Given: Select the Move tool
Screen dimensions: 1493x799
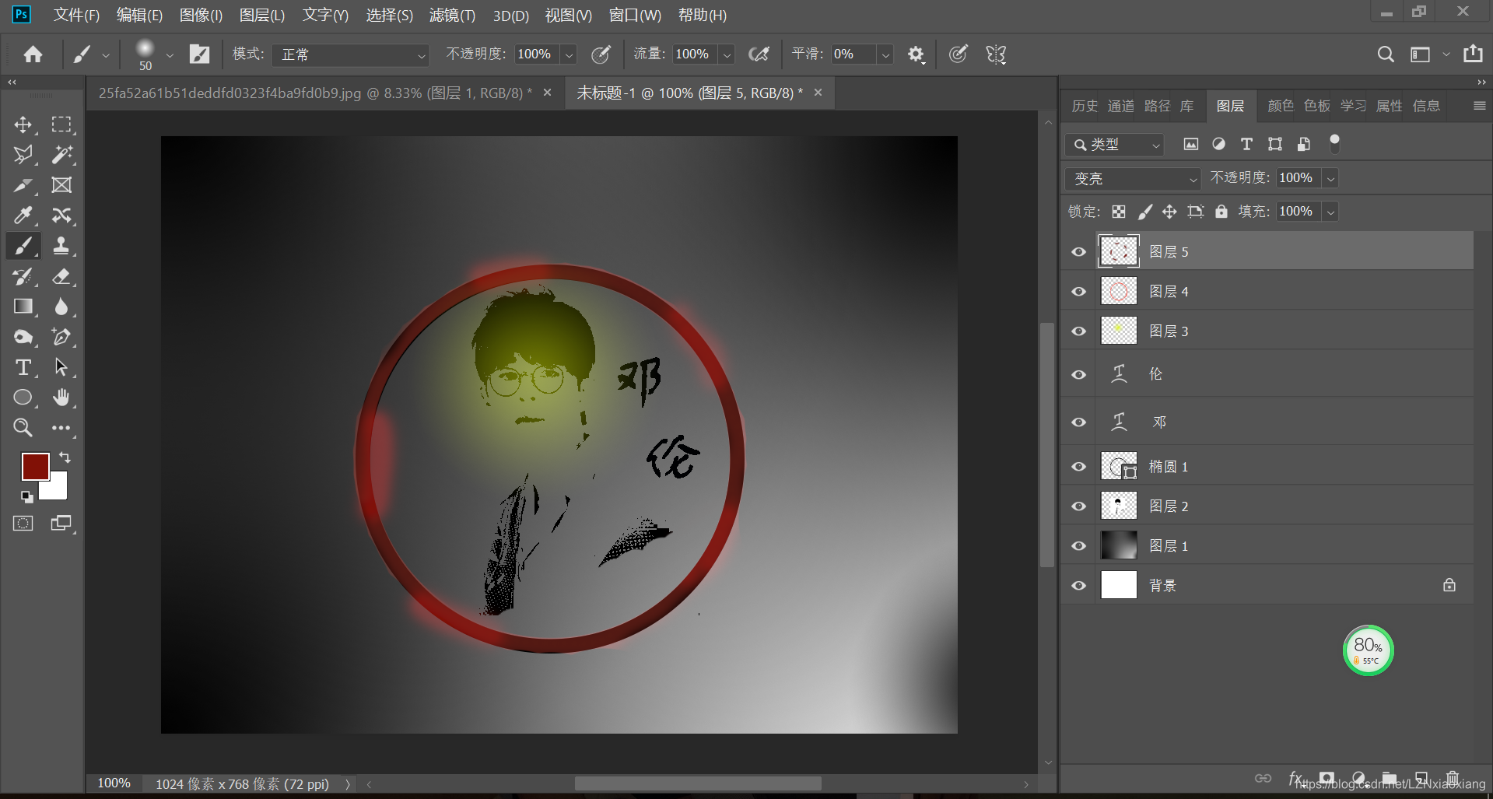Looking at the screenshot, I should (x=23, y=124).
